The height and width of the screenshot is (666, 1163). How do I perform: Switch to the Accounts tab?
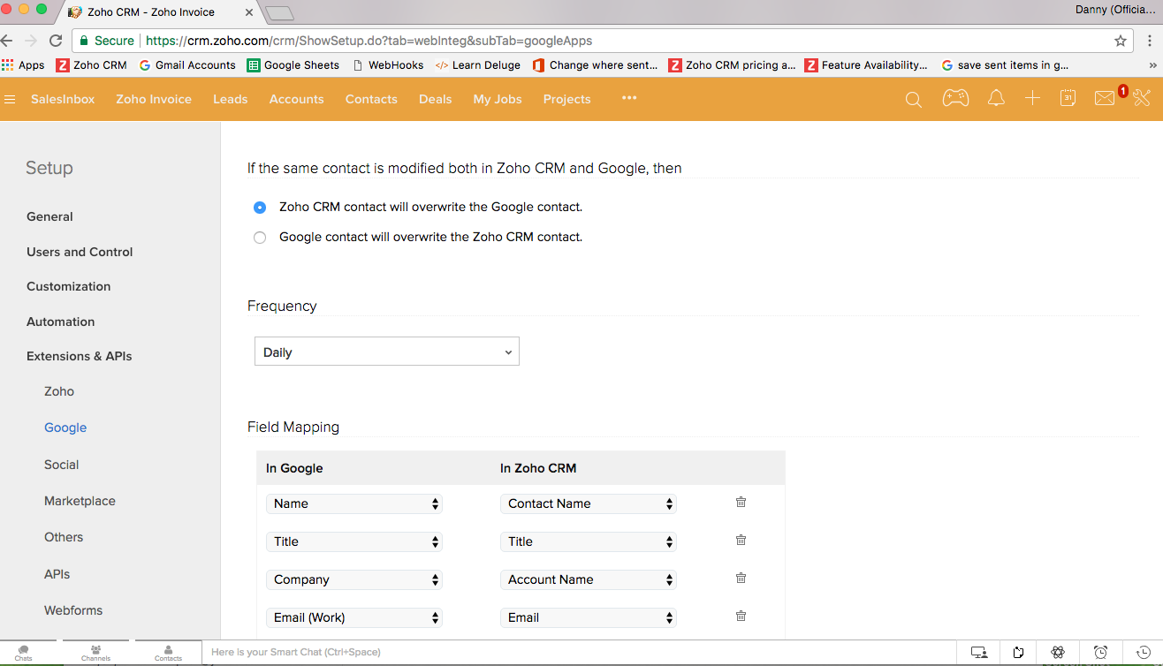(296, 99)
